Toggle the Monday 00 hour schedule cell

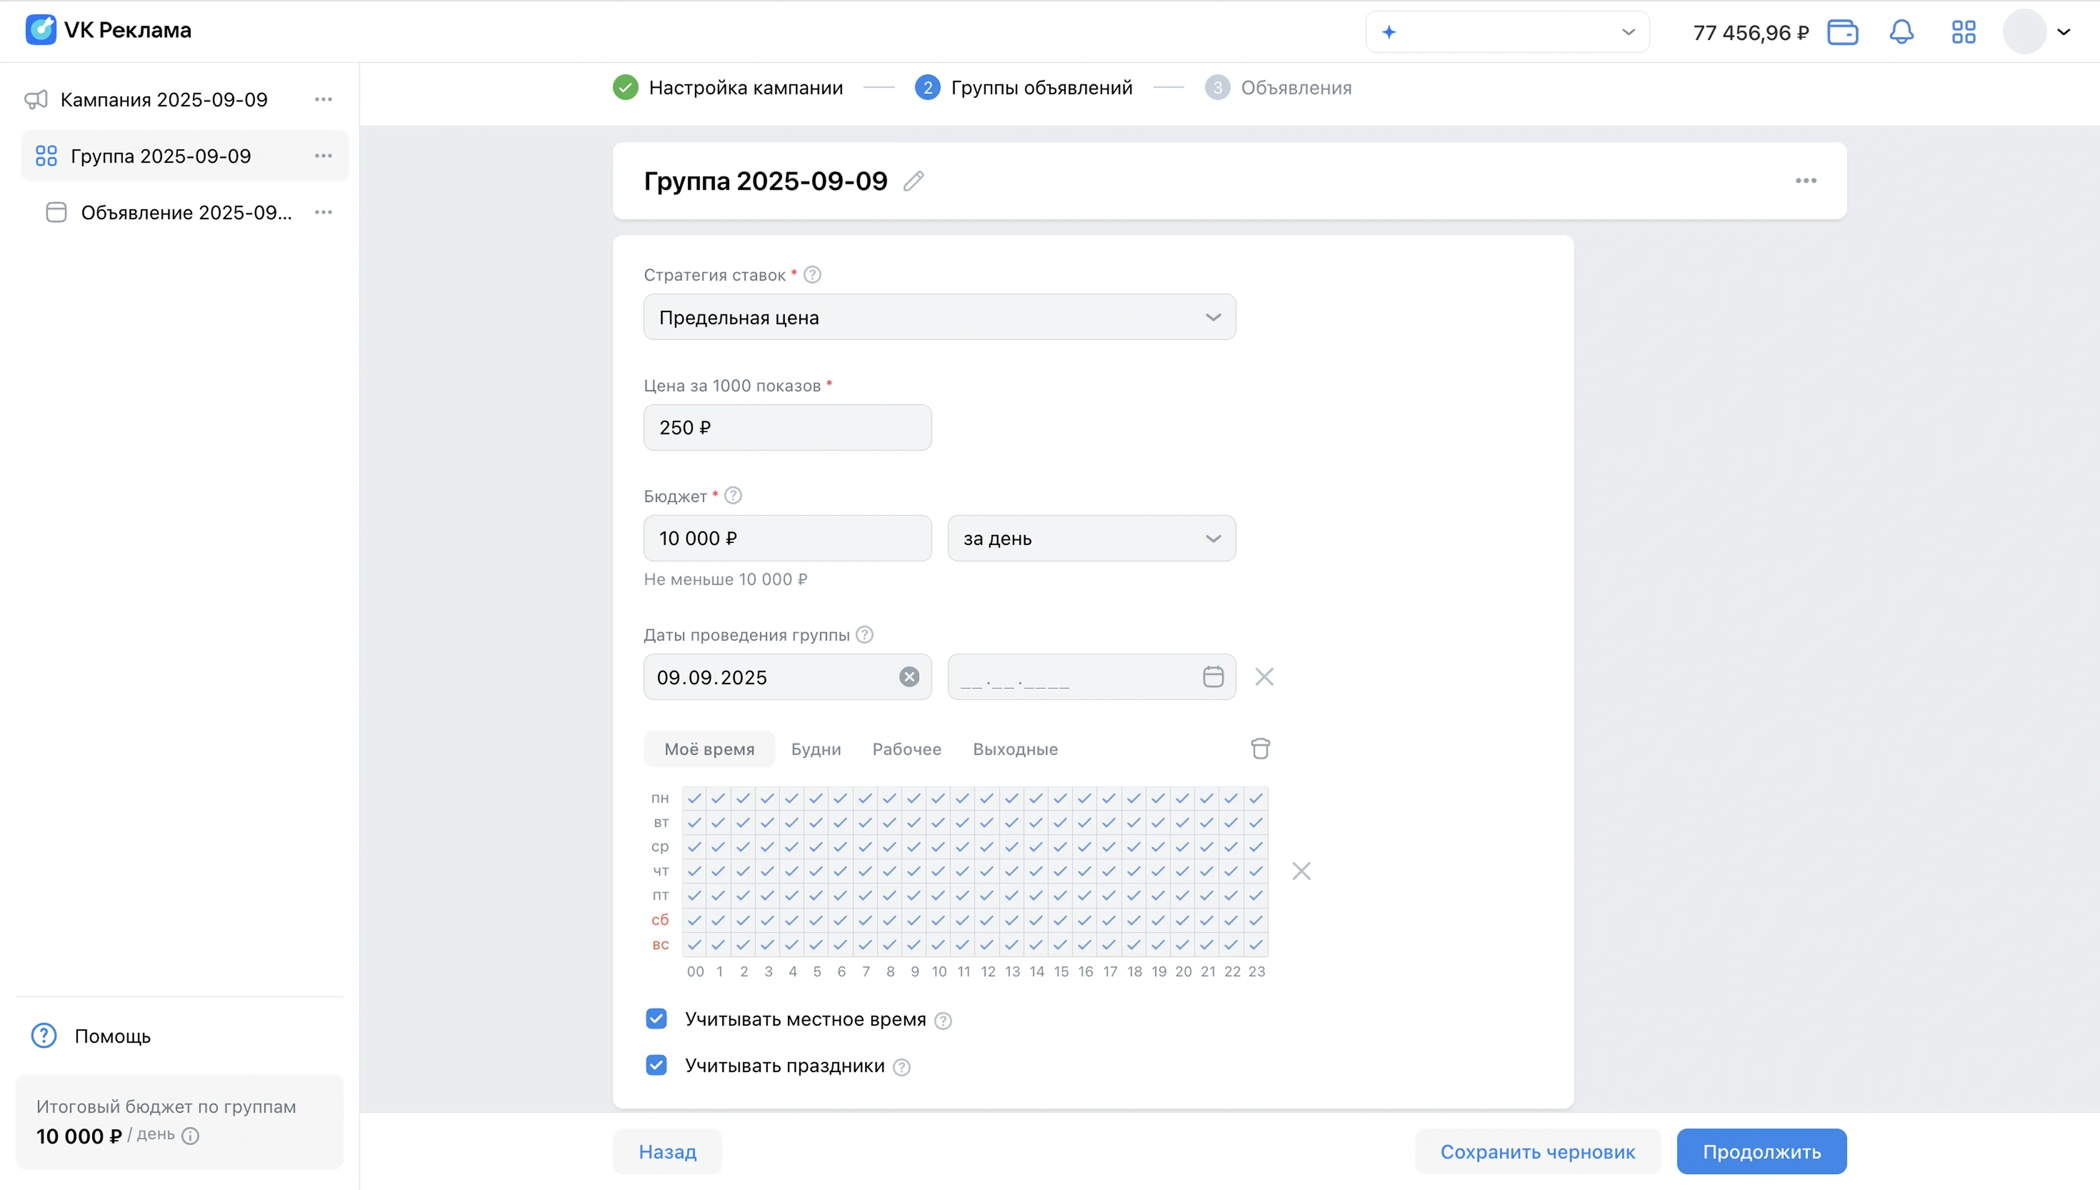pyautogui.click(x=695, y=798)
